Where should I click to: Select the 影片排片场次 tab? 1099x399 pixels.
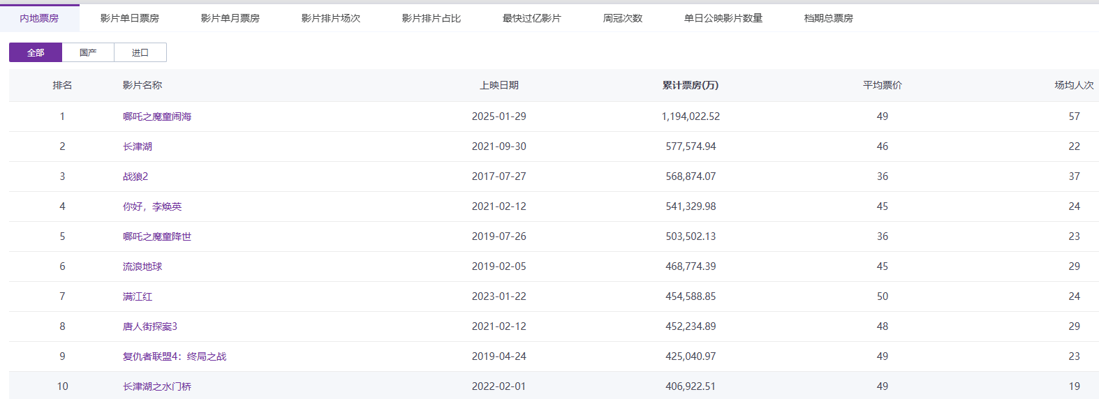(x=330, y=18)
